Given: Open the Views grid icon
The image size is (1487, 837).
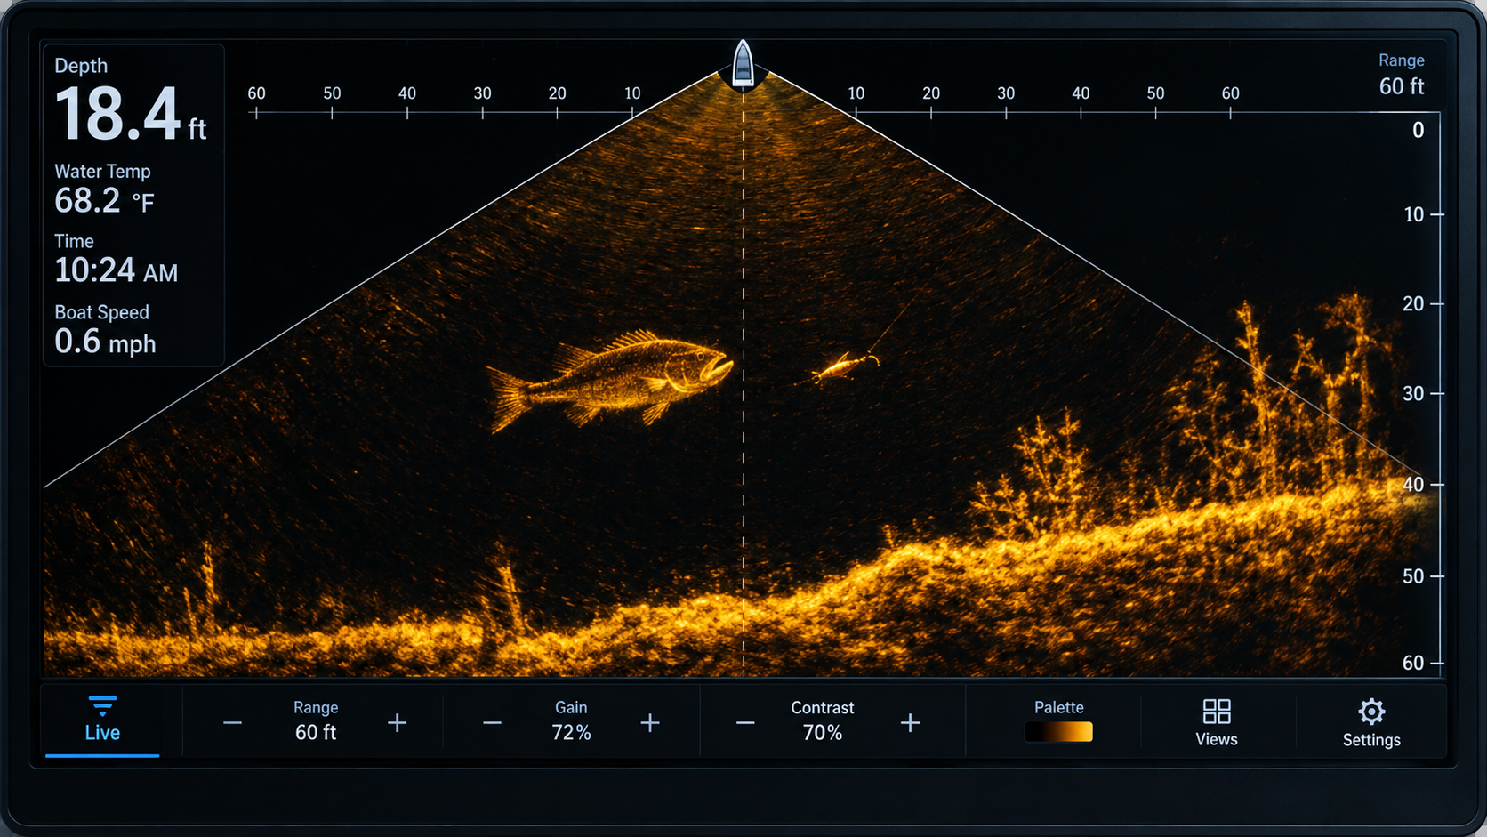Looking at the screenshot, I should [1216, 712].
